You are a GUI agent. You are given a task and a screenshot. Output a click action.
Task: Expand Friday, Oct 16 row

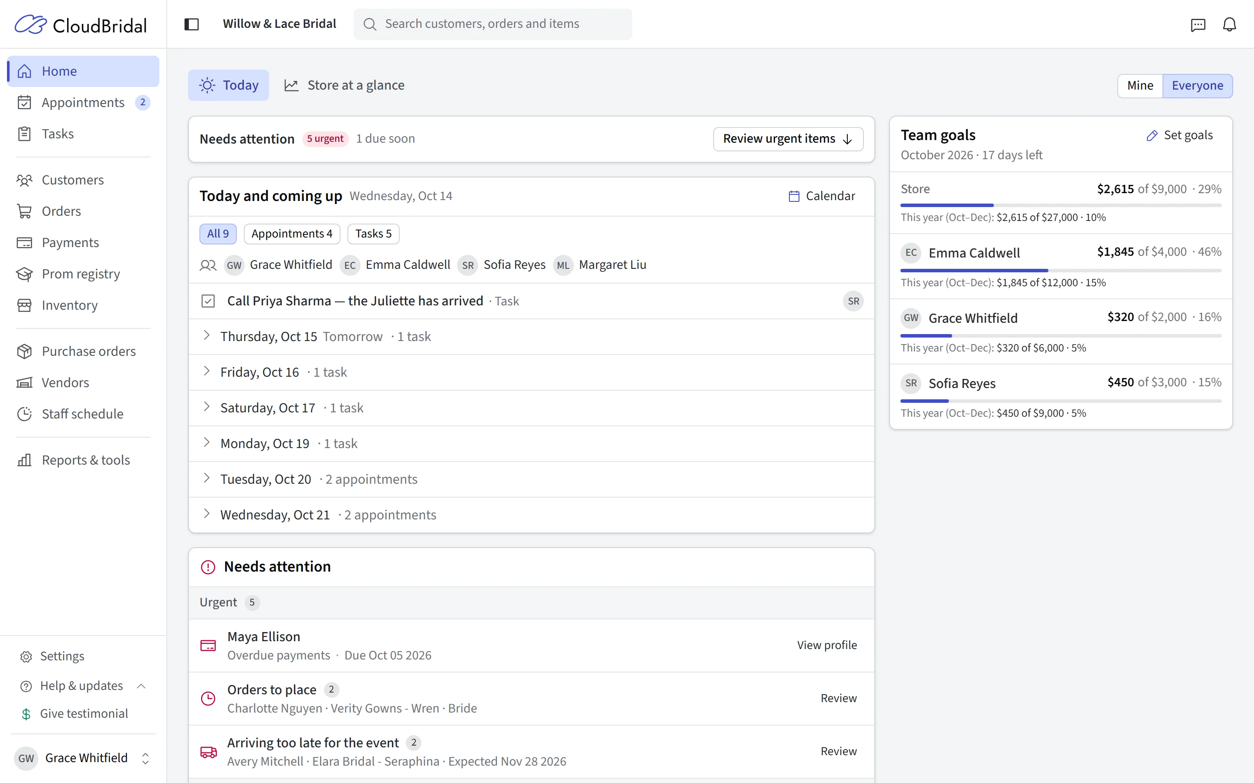pos(531,372)
